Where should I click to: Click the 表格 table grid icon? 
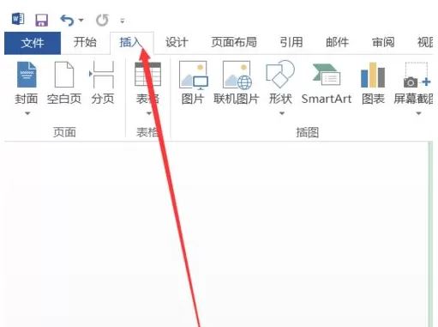pos(148,75)
